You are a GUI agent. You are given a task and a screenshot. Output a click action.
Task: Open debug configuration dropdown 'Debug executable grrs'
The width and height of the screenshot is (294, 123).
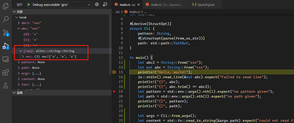coord(60,5)
